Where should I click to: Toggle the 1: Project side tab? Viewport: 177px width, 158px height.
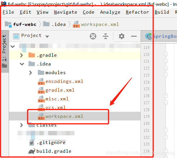tap(4, 51)
